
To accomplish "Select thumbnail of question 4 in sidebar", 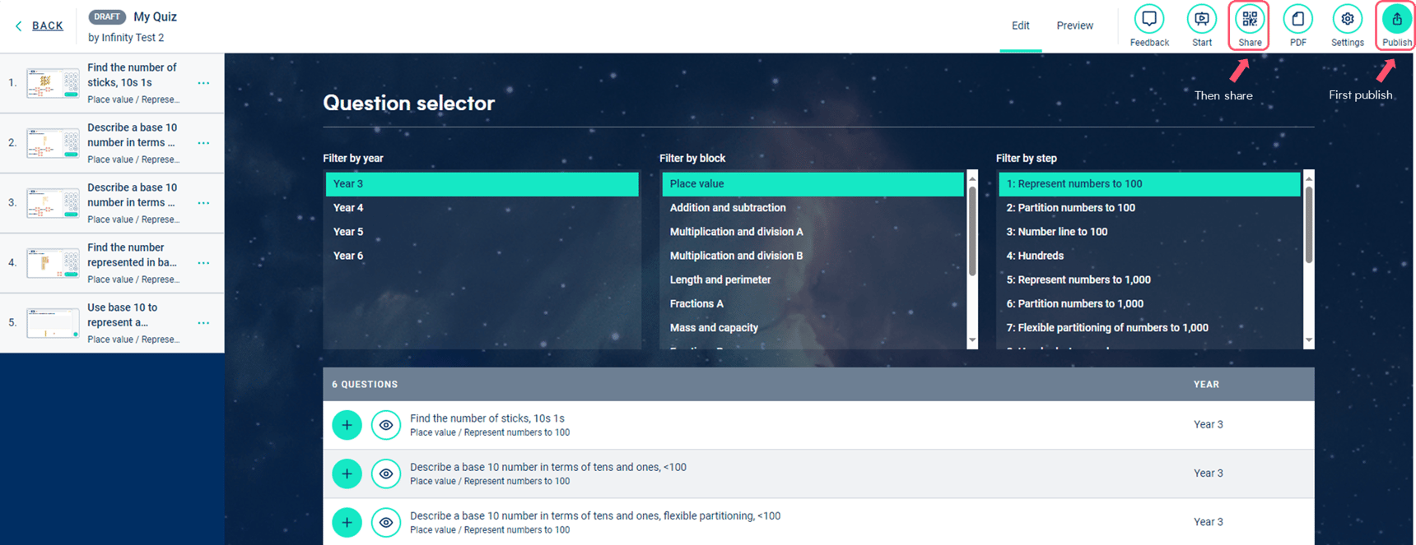I will 53,263.
